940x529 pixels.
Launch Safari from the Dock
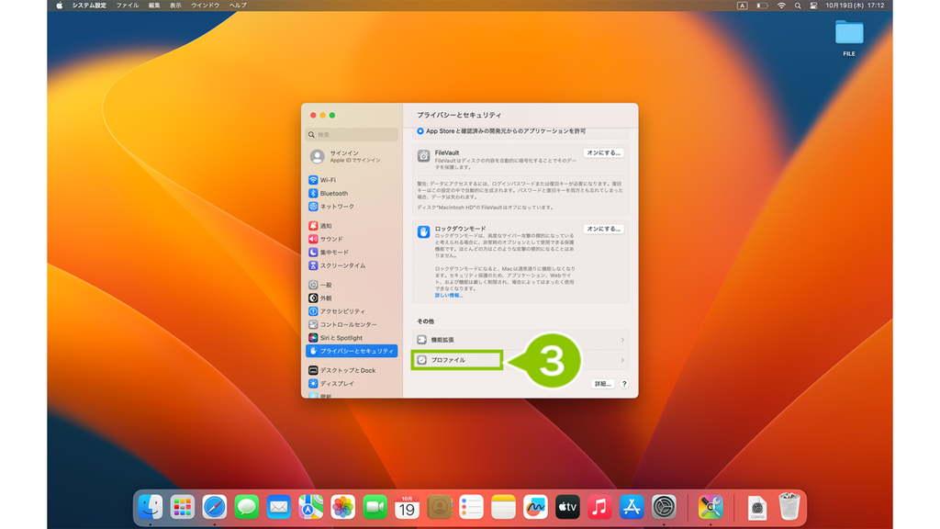[214, 507]
